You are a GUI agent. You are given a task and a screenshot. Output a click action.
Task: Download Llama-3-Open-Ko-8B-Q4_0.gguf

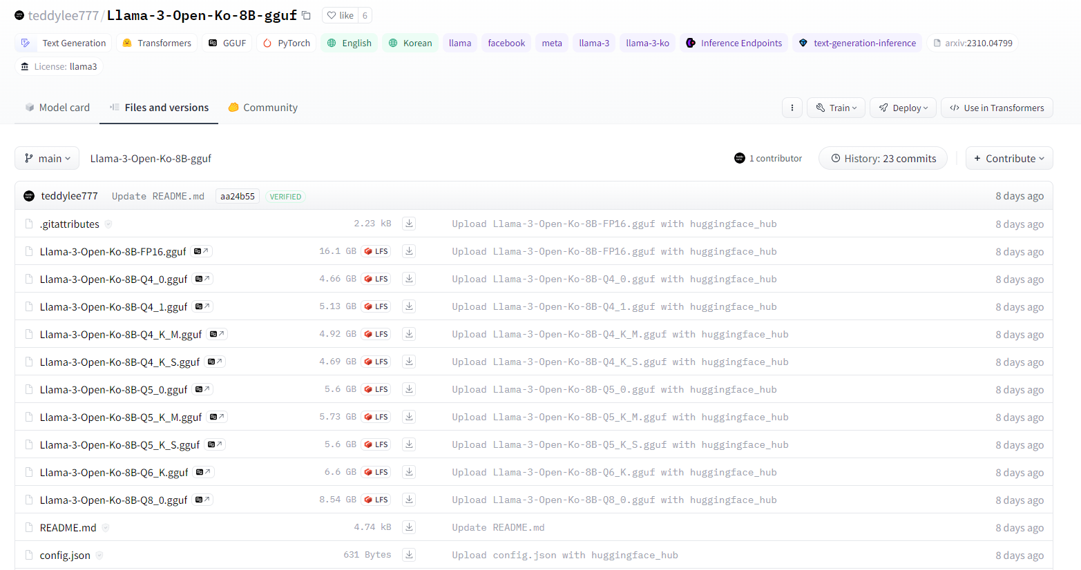409,279
